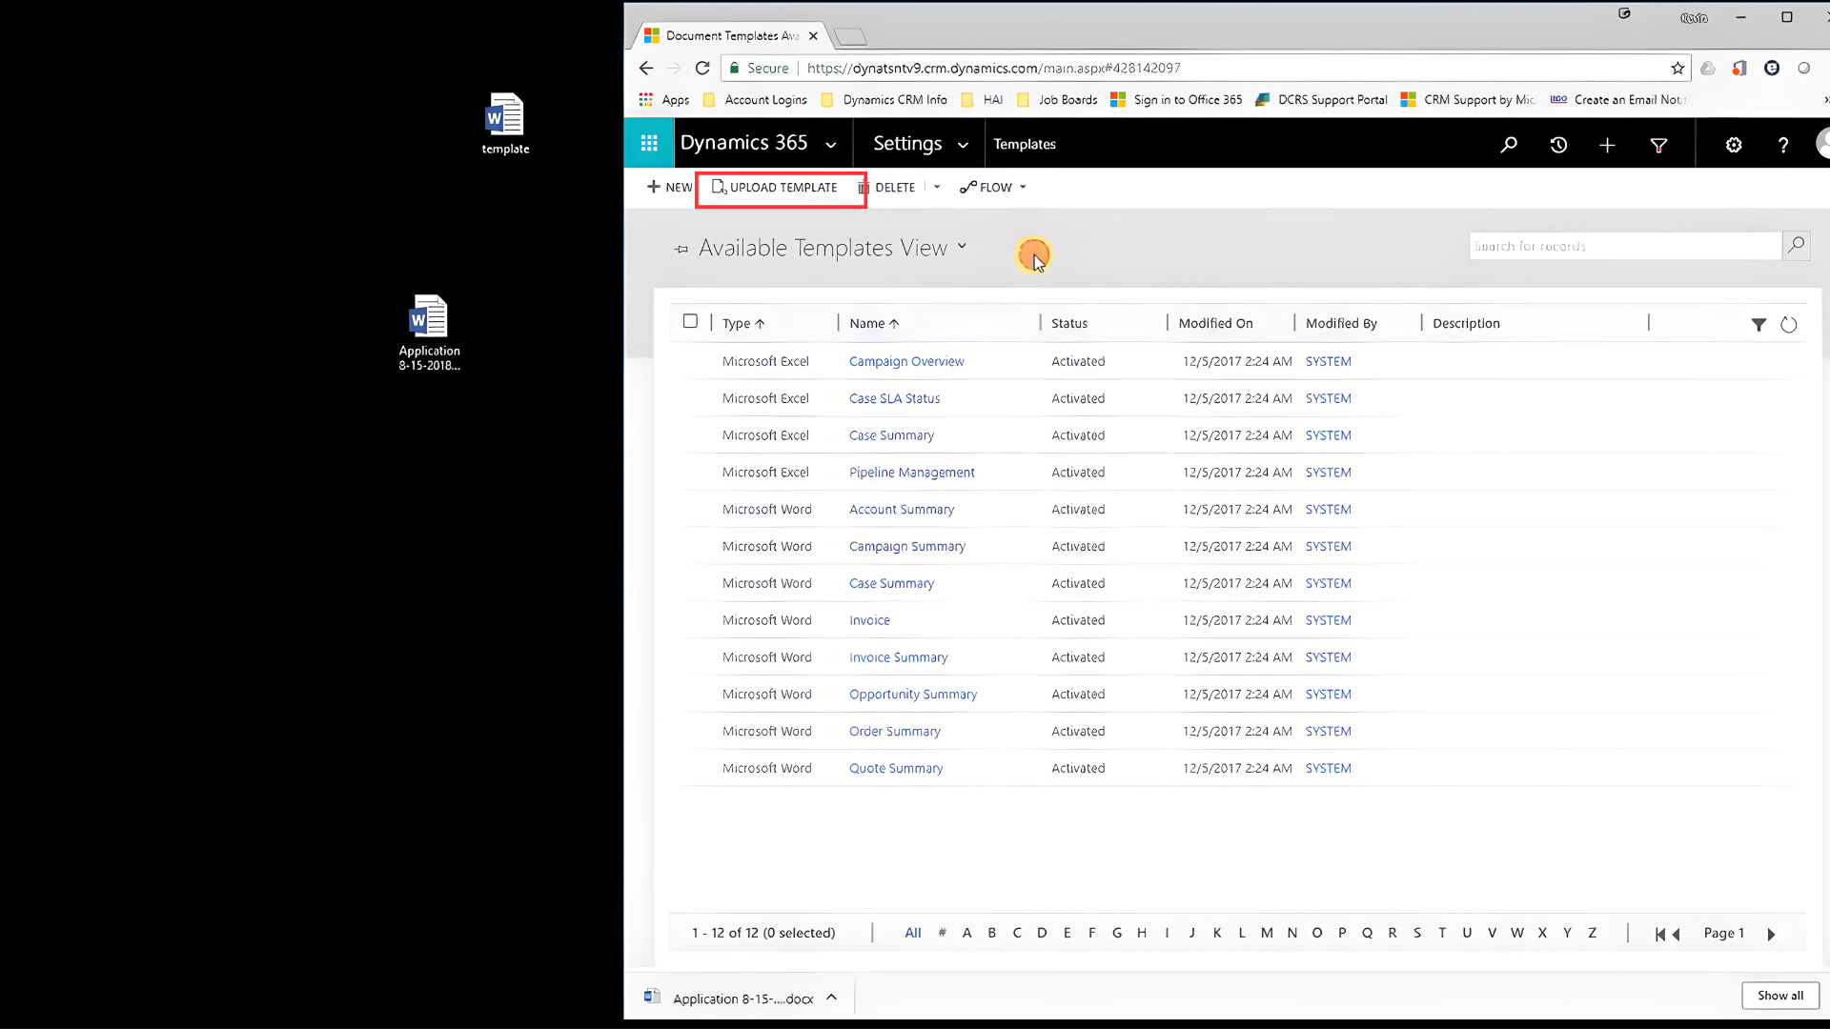Click the help question mark icon
This screenshot has width=1830, height=1029.
1782,145
